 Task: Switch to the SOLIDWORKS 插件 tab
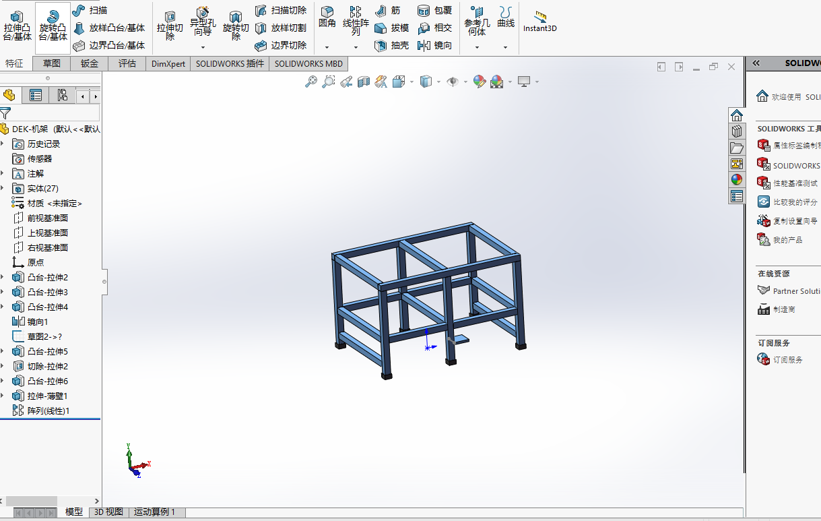(230, 63)
